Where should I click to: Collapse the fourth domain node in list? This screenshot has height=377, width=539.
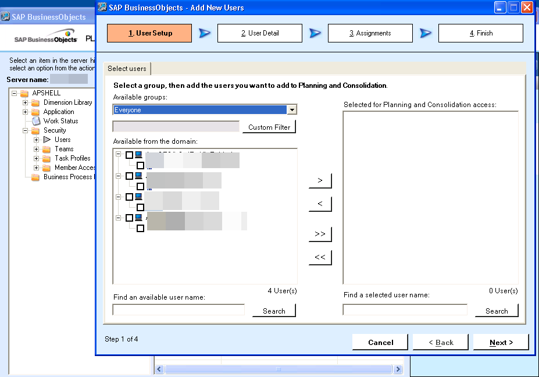click(118, 218)
